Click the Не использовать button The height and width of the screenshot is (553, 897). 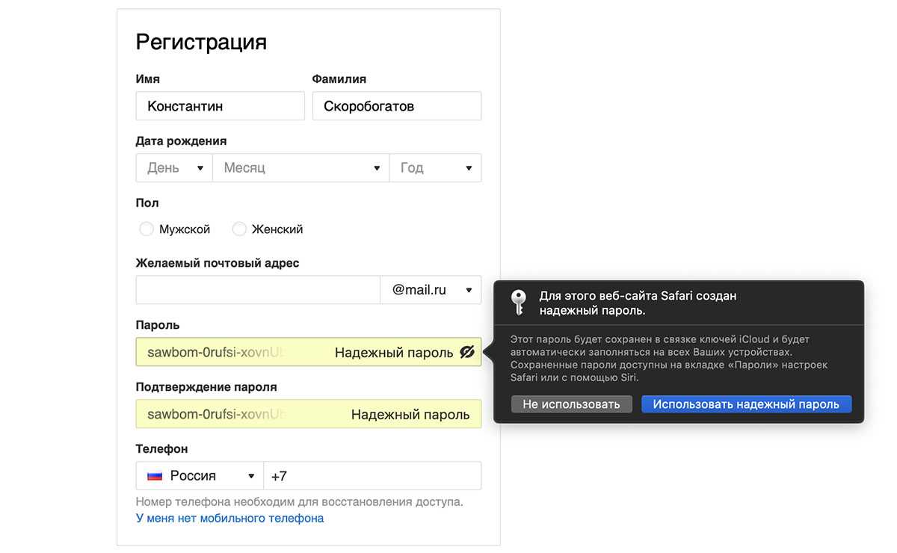[x=571, y=404]
